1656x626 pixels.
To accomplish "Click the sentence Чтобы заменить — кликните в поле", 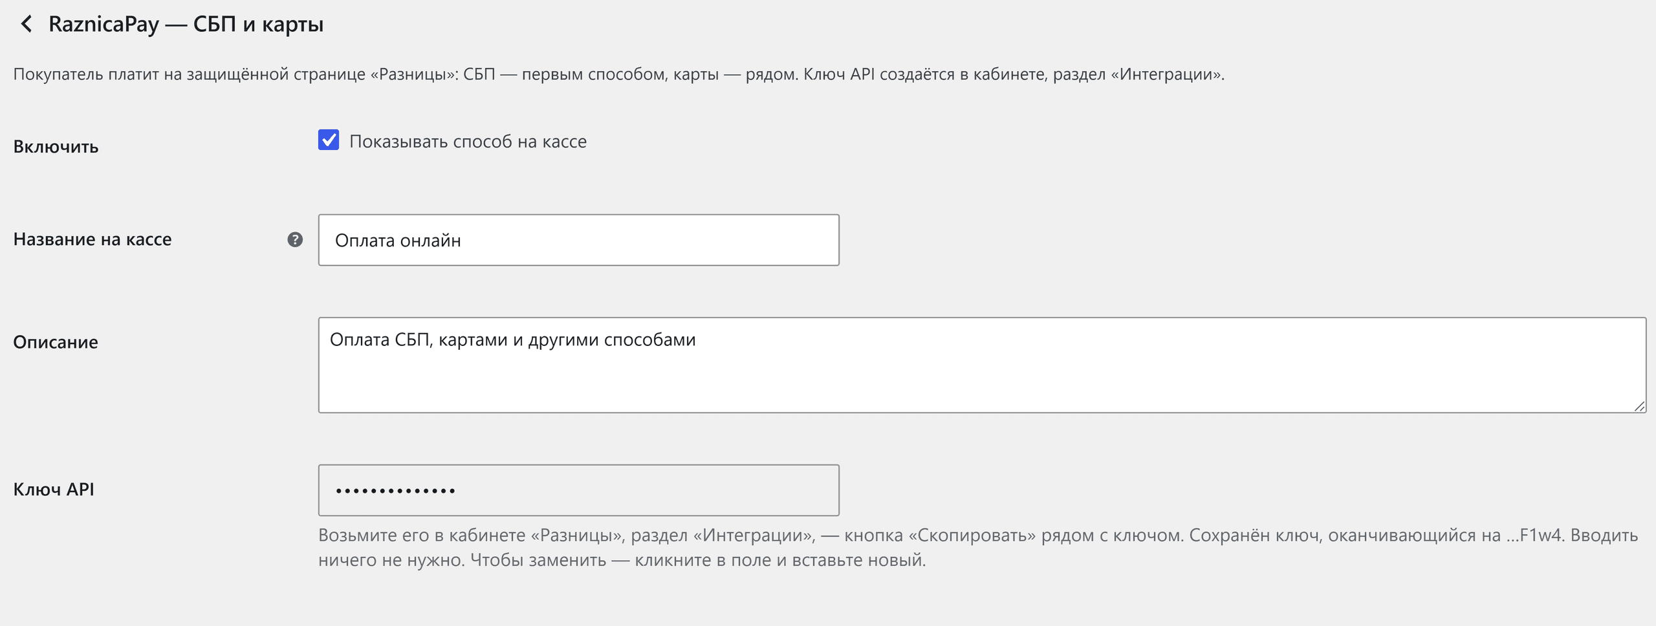I will pos(698,560).
